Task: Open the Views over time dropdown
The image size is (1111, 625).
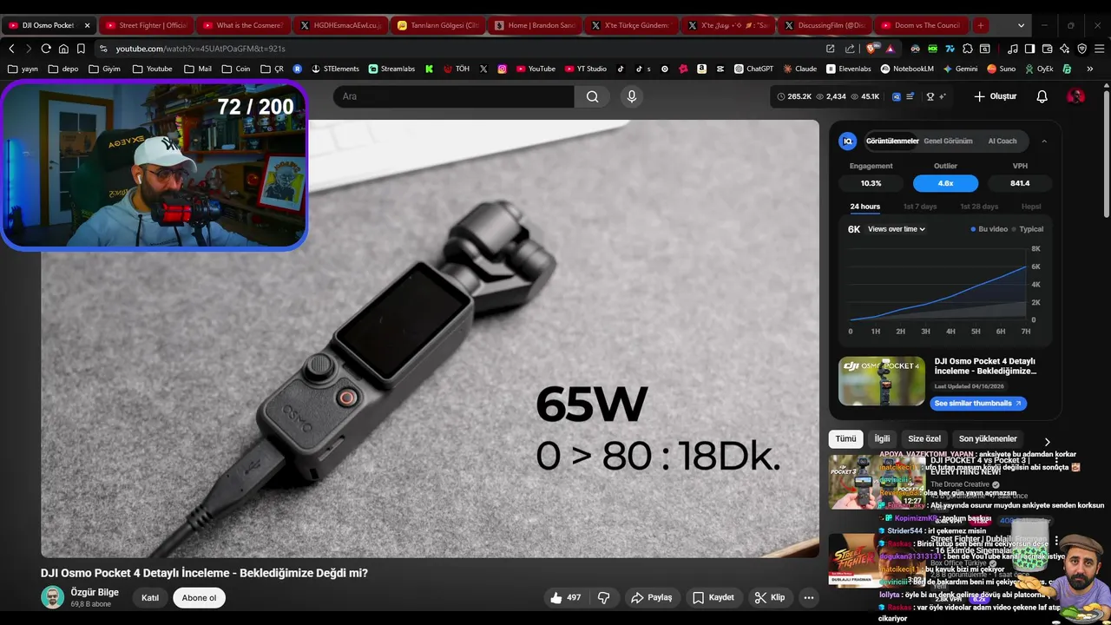Action: (x=897, y=229)
